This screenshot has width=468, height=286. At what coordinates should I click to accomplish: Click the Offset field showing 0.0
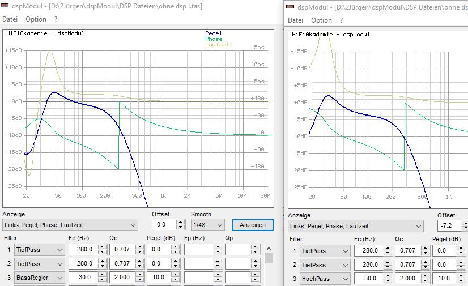click(164, 225)
